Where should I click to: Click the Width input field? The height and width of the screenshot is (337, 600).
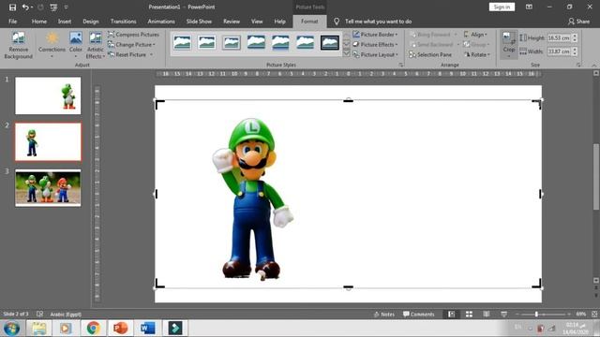[x=559, y=51]
